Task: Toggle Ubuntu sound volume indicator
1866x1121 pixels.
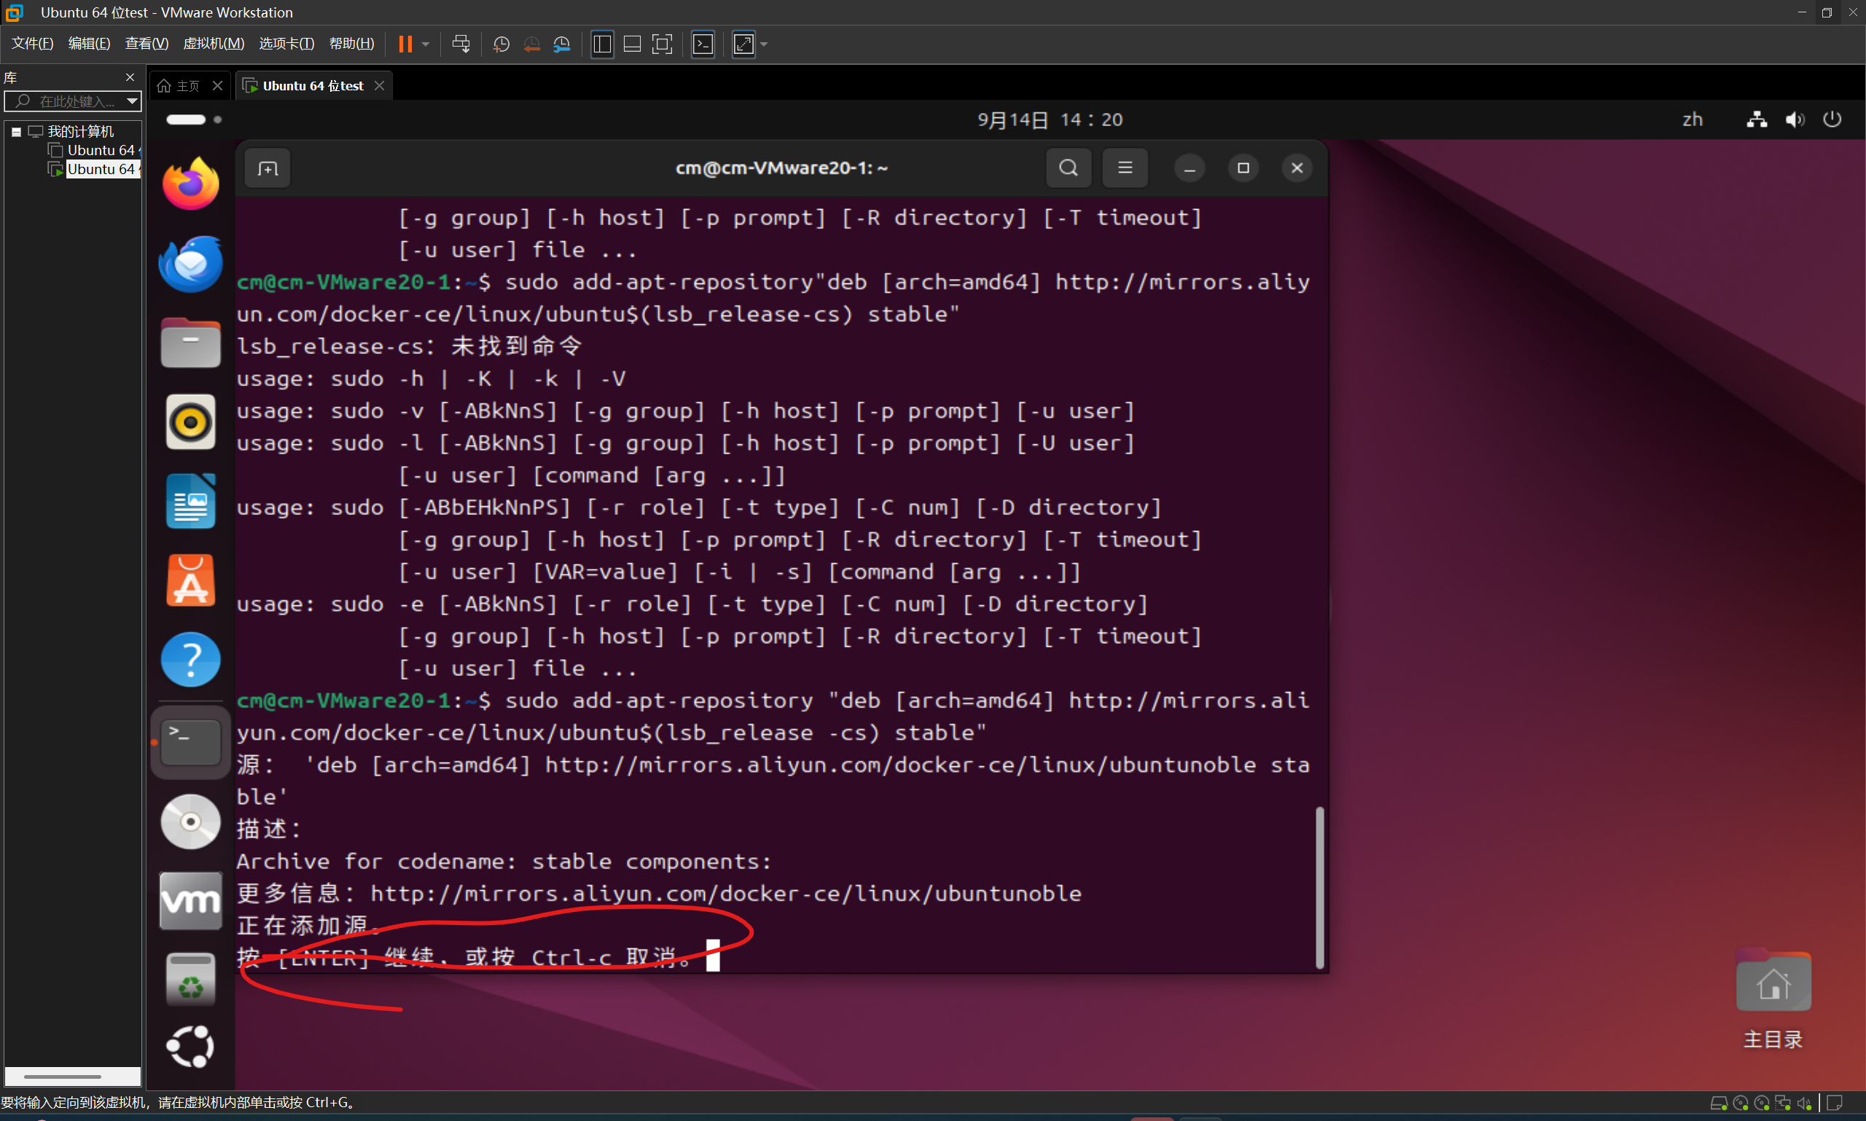Action: tap(1794, 119)
